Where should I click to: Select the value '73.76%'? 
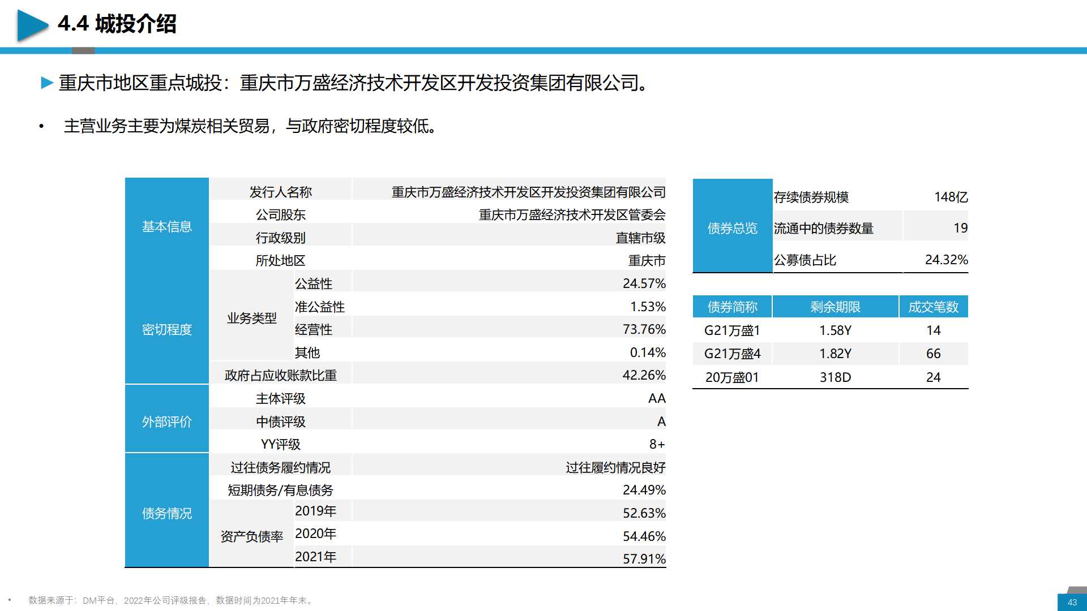point(644,329)
